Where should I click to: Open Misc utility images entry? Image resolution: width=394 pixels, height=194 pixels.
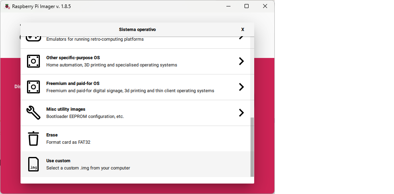click(135, 113)
